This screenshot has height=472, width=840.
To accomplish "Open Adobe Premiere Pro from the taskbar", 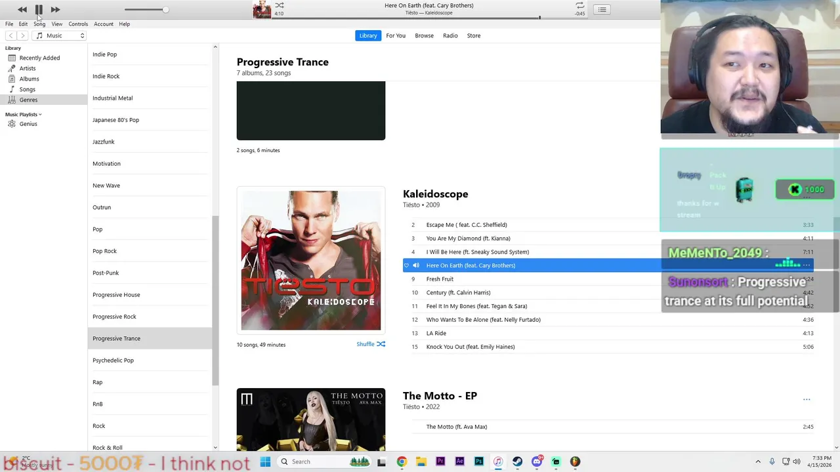I will click(x=440, y=462).
